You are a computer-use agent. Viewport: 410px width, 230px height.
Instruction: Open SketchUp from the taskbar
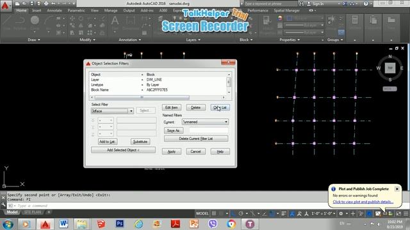click(101, 224)
